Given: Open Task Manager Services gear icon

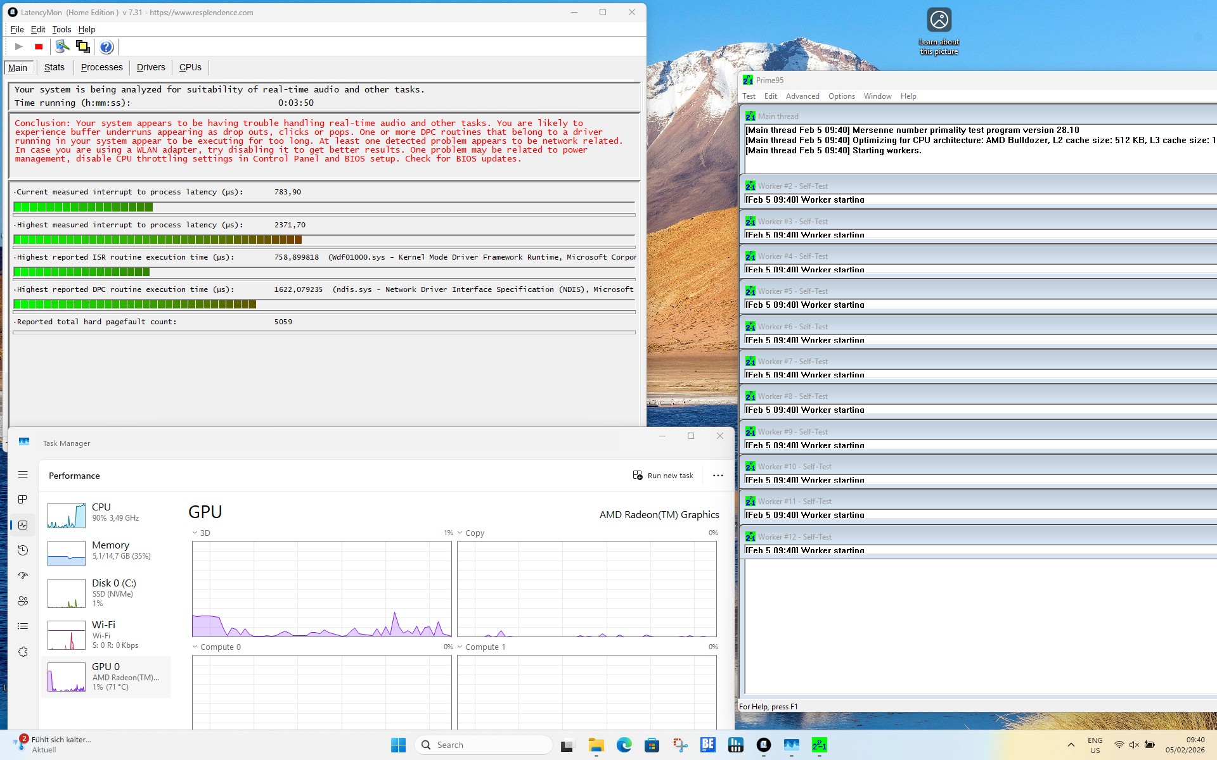Looking at the screenshot, I should 23,652.
